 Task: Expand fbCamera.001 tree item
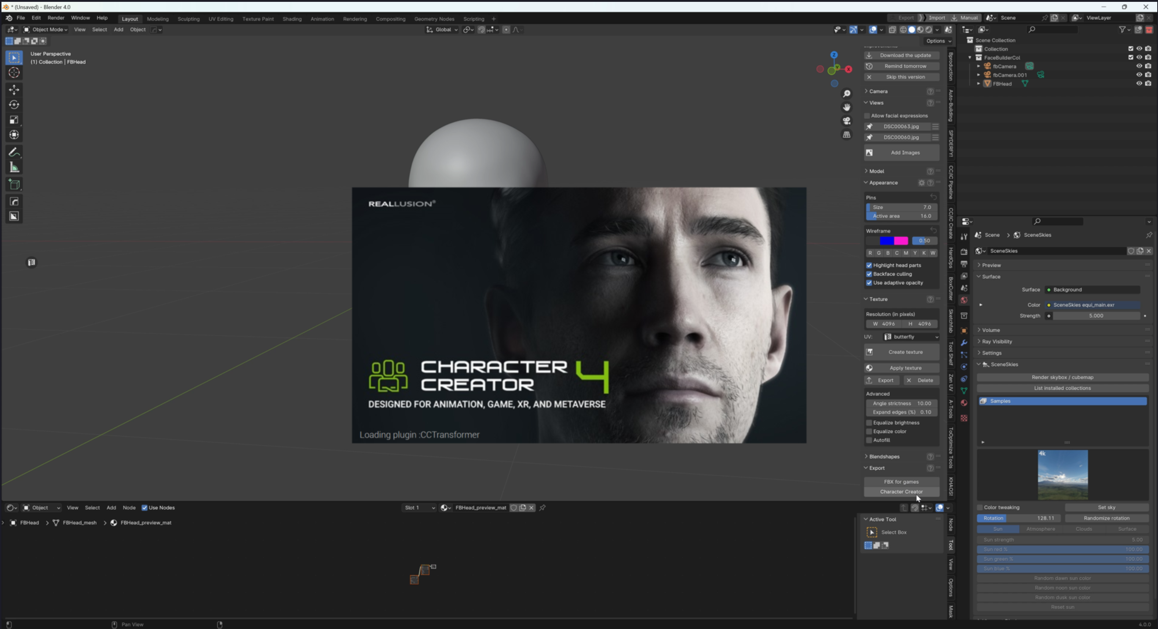click(x=978, y=75)
